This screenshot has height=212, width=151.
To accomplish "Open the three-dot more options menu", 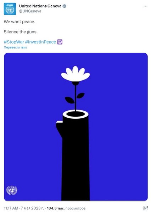I will pyautogui.click(x=145, y=6).
